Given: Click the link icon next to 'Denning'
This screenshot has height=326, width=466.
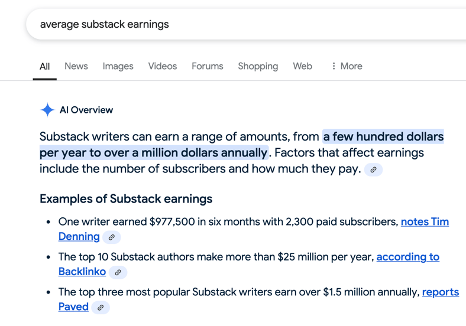Looking at the screenshot, I should point(111,237).
